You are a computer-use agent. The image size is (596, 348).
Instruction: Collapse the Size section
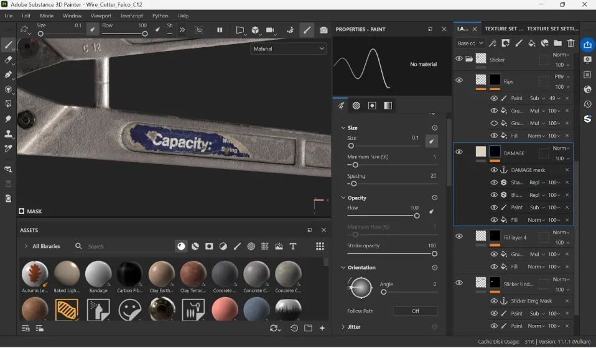343,128
